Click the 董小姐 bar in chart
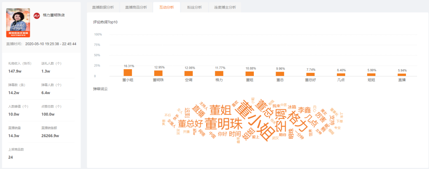The width and height of the screenshot is (429, 169). pos(128,72)
